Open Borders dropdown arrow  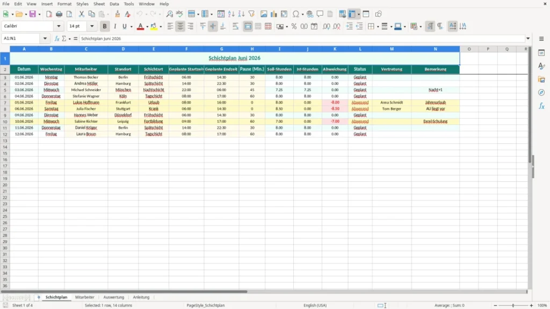(x=378, y=27)
